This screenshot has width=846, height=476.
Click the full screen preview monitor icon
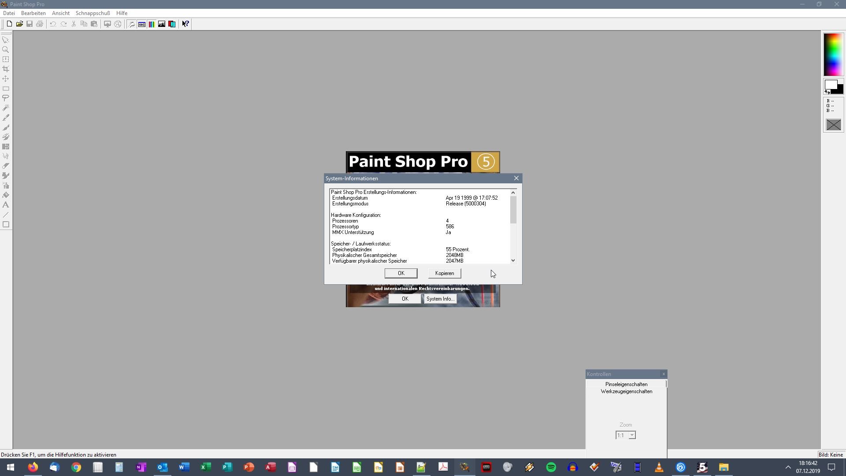[107, 24]
